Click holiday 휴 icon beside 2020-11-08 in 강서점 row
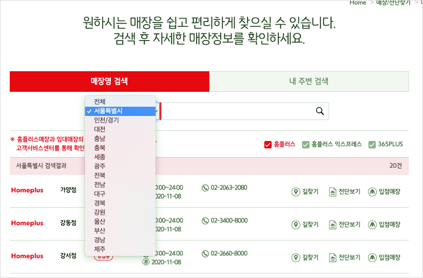The height and width of the screenshot is (278, 423). coord(146,262)
